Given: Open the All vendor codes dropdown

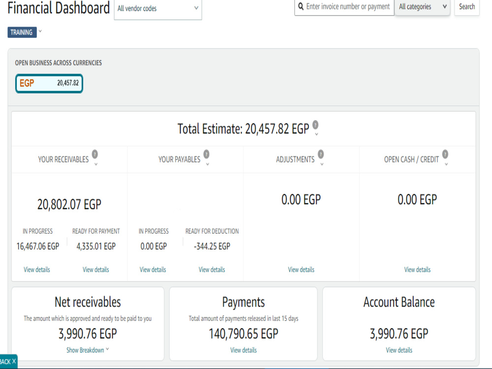Looking at the screenshot, I should [158, 9].
